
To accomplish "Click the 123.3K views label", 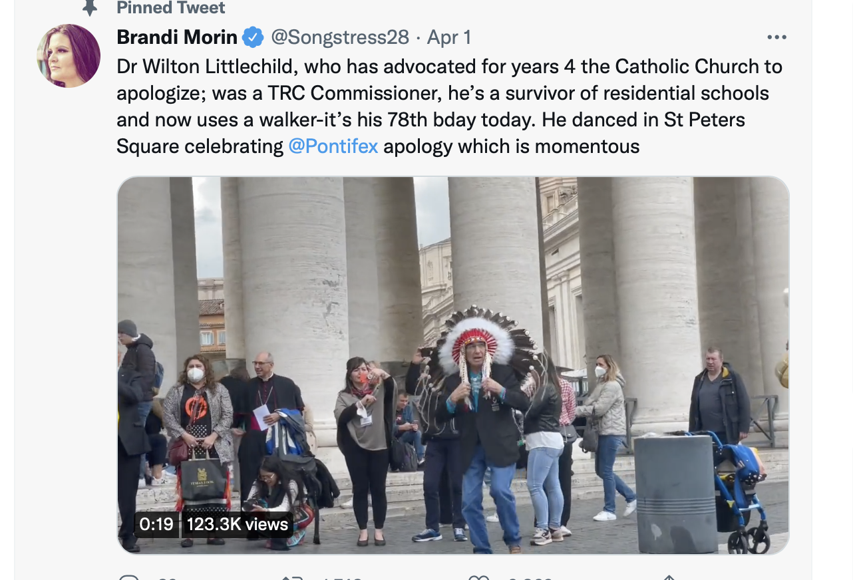I will coord(238,524).
